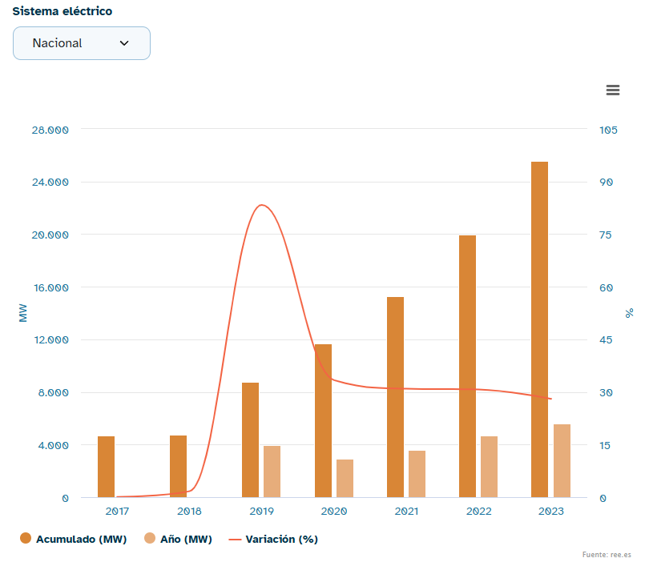The width and height of the screenshot is (653, 570).
Task: Select the 2019 Acumulado bar
Action: [x=250, y=440]
